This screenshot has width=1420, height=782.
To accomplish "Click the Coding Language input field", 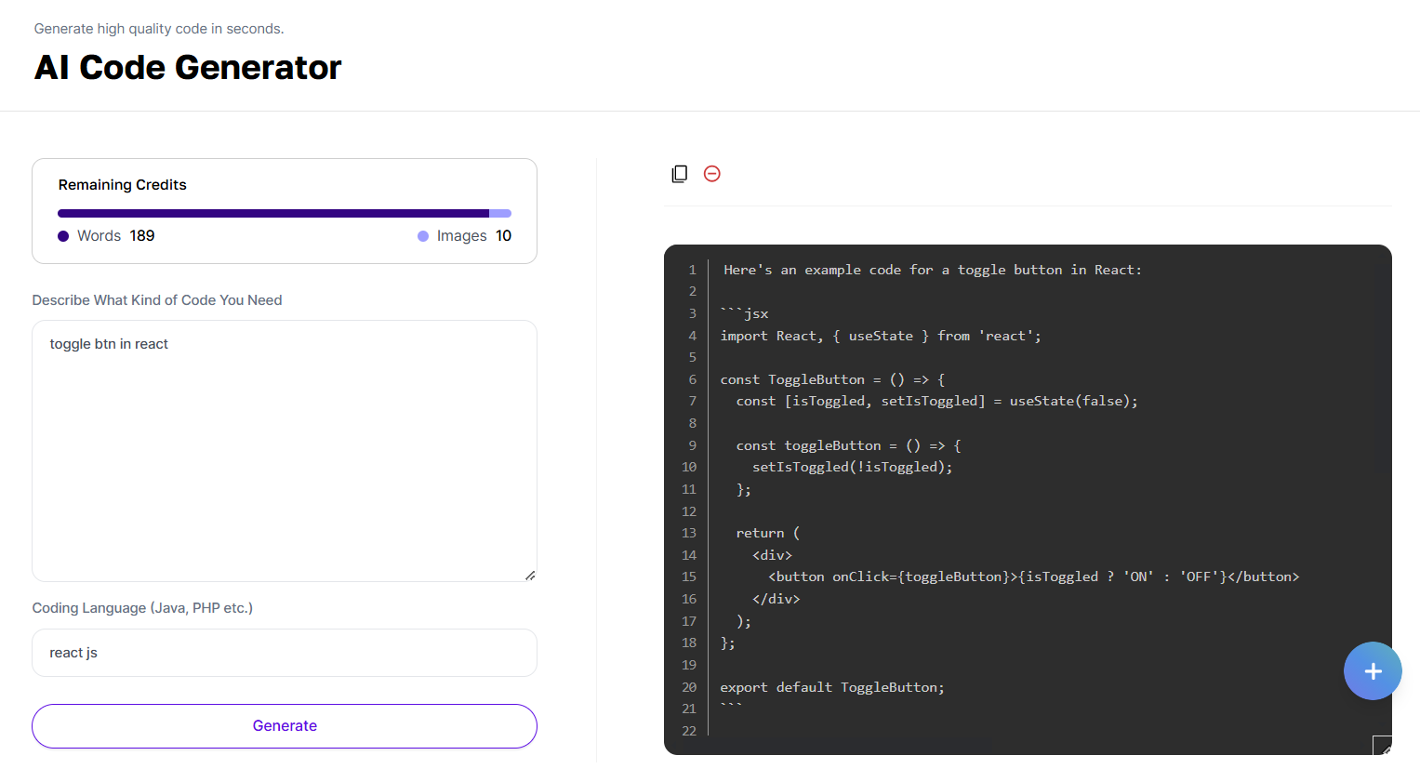I will point(285,653).
